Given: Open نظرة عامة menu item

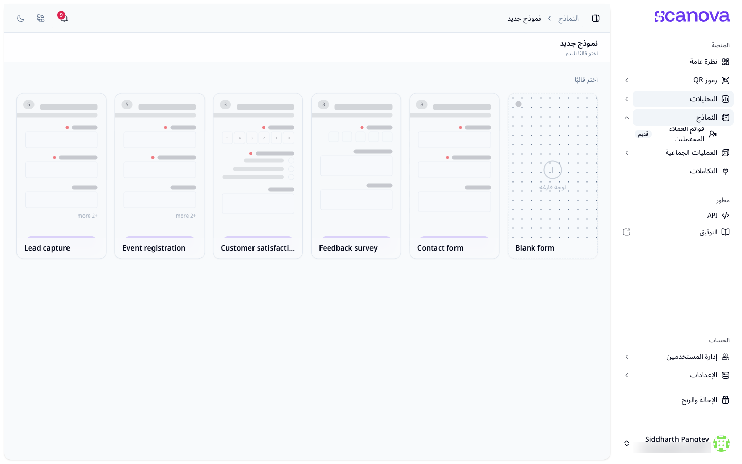Looking at the screenshot, I should [x=683, y=62].
